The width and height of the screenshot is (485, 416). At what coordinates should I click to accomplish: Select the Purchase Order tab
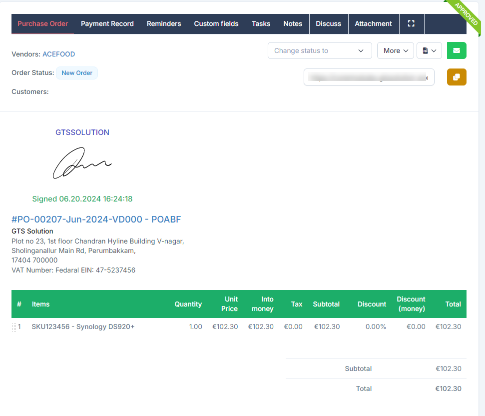point(43,23)
